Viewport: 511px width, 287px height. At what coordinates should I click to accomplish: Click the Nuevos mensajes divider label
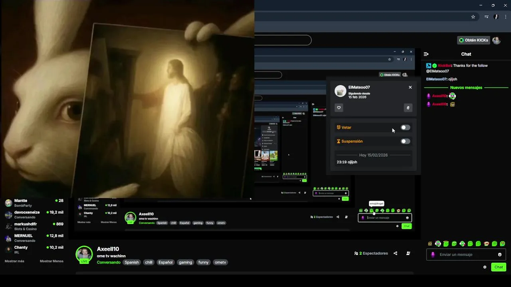[x=466, y=88]
